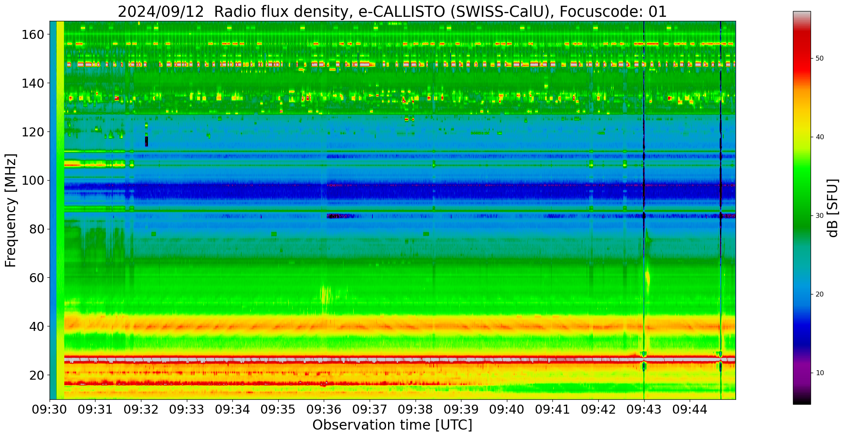Click the colorbar tick label 10

coord(820,373)
